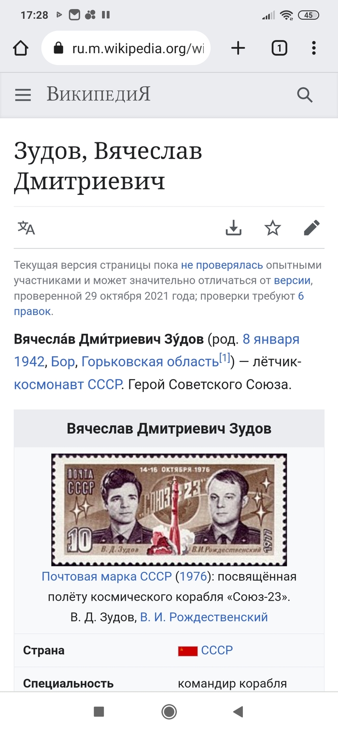Open the language selection icon
Screen dimensions: 338x732
[x=27, y=228]
